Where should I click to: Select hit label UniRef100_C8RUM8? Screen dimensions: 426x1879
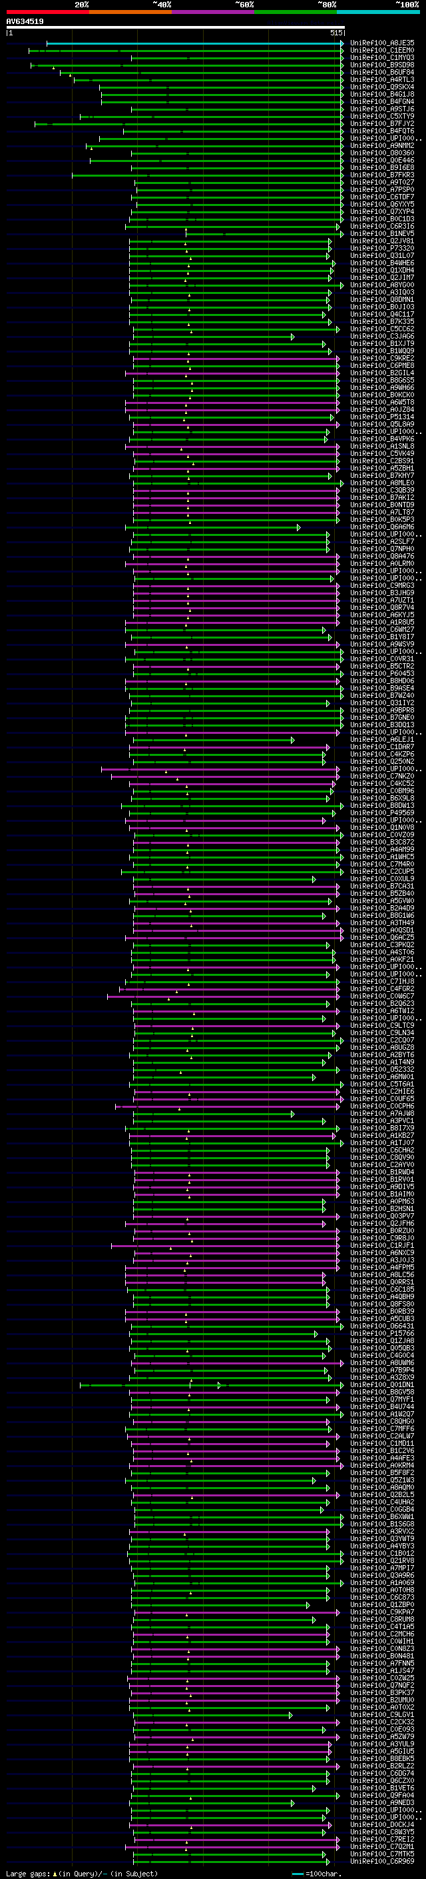click(x=382, y=1619)
